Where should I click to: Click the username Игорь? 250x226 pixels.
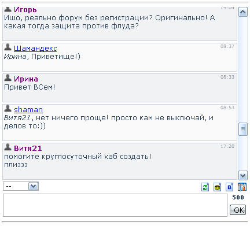coord(25,10)
